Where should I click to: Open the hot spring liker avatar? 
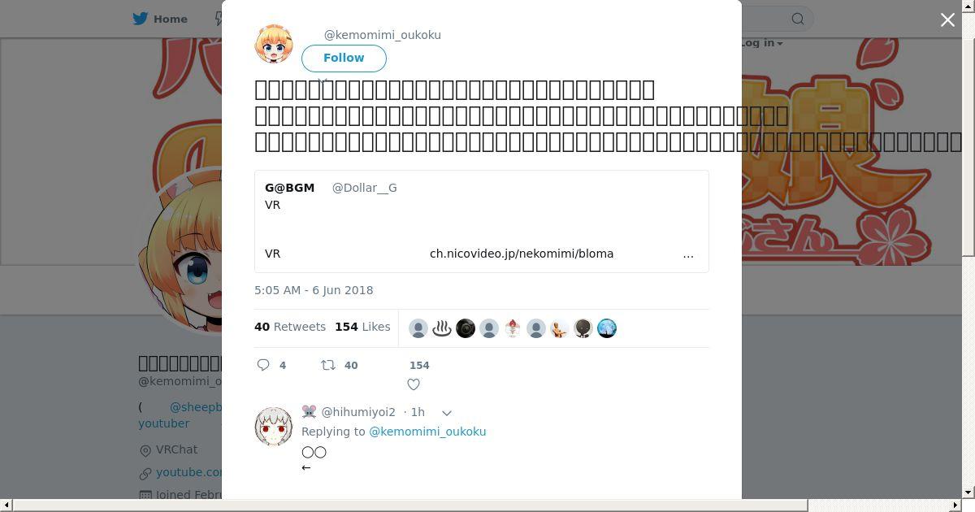[442, 328]
